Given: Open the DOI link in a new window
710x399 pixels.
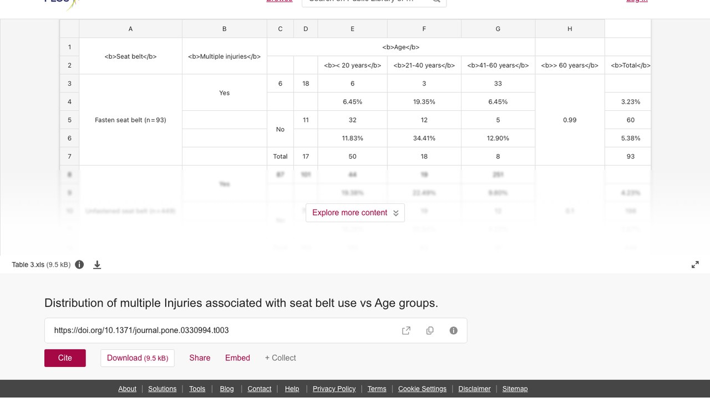Looking at the screenshot, I should [x=406, y=330].
